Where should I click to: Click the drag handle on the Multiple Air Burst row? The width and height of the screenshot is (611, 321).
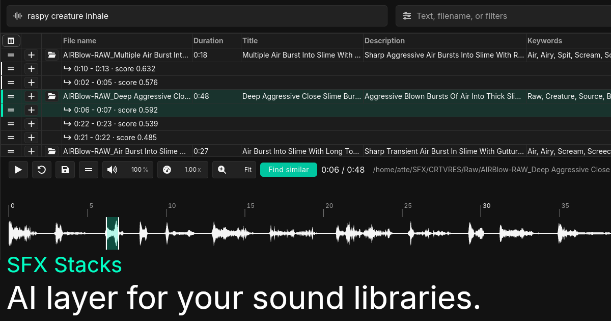coord(11,55)
